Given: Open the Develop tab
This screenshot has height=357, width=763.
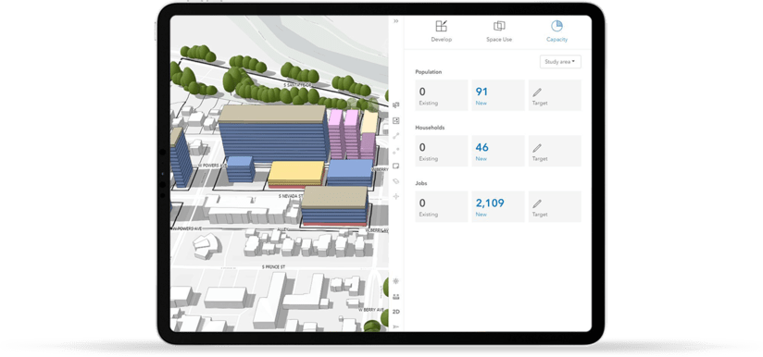Looking at the screenshot, I should tap(442, 31).
